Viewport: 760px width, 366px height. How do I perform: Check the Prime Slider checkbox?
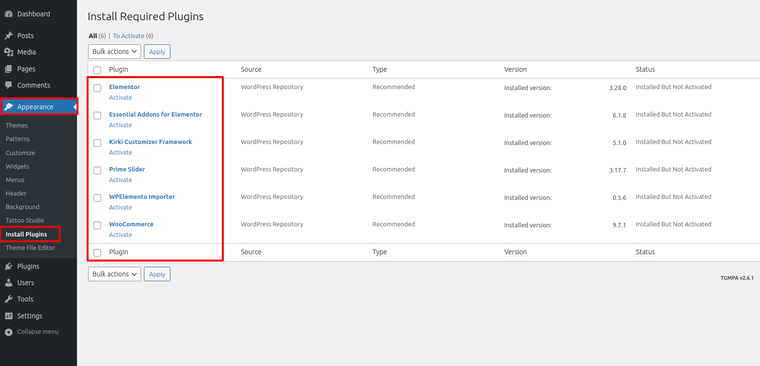pyautogui.click(x=97, y=170)
